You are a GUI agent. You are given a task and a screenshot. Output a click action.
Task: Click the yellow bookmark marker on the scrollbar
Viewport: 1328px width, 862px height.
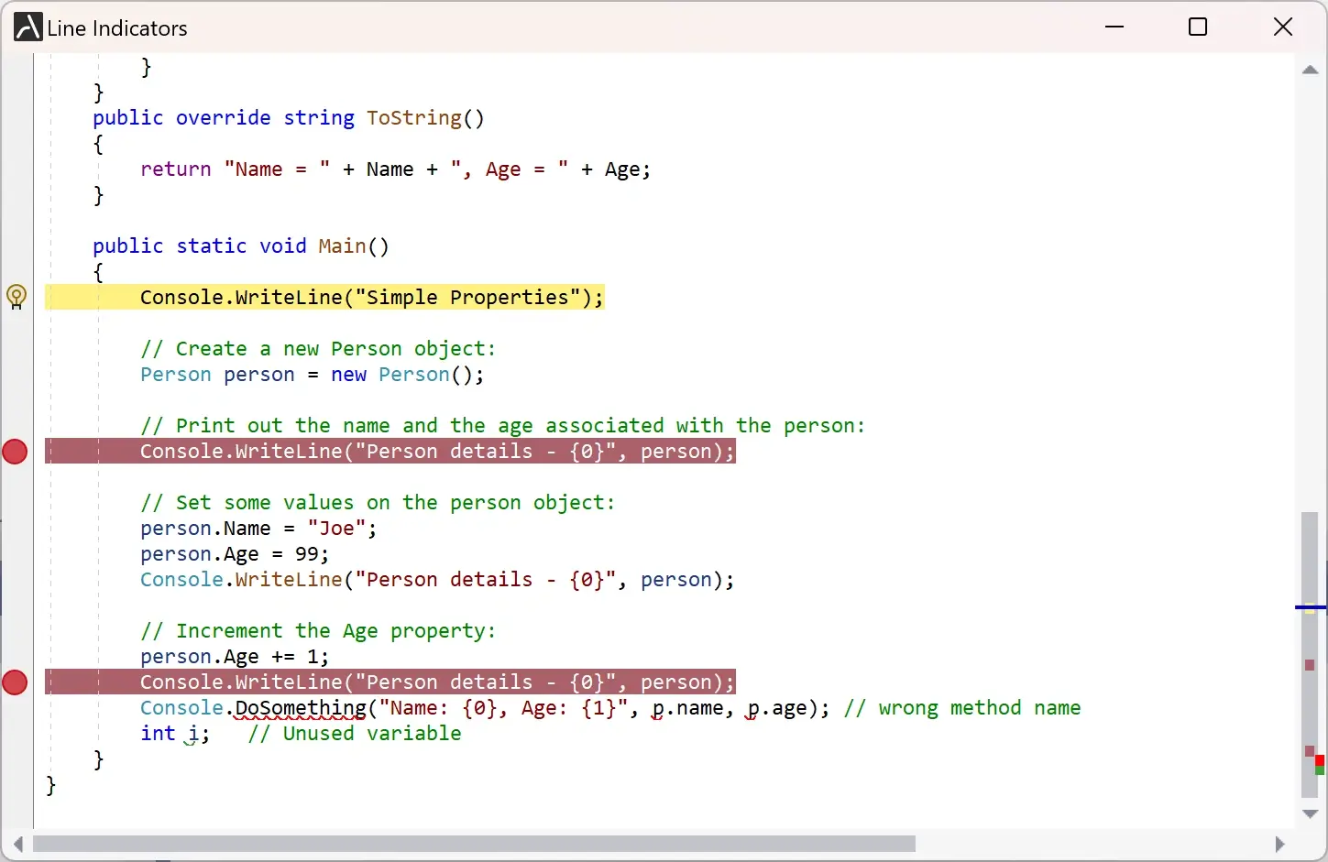pyautogui.click(x=1311, y=611)
